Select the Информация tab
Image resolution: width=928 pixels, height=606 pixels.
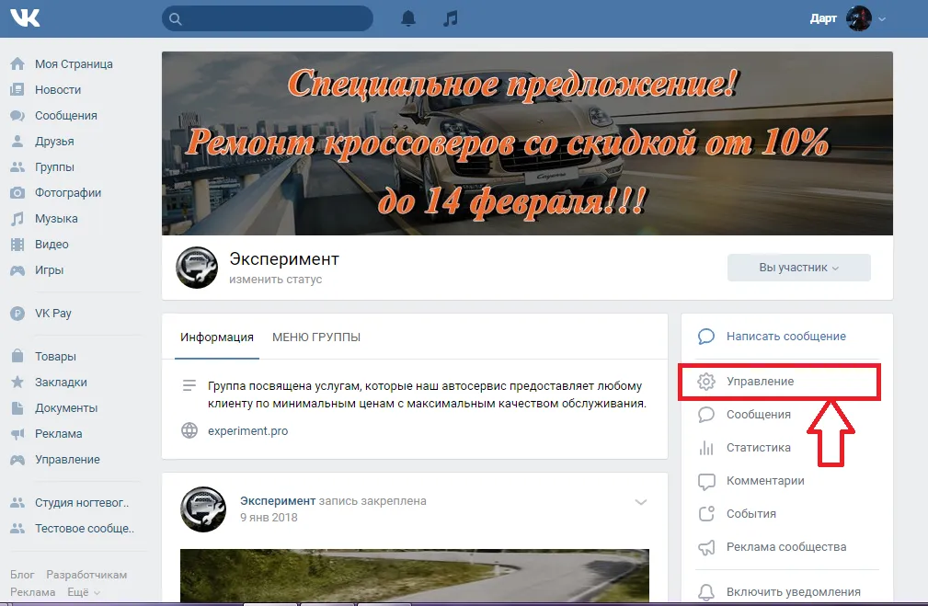point(217,337)
